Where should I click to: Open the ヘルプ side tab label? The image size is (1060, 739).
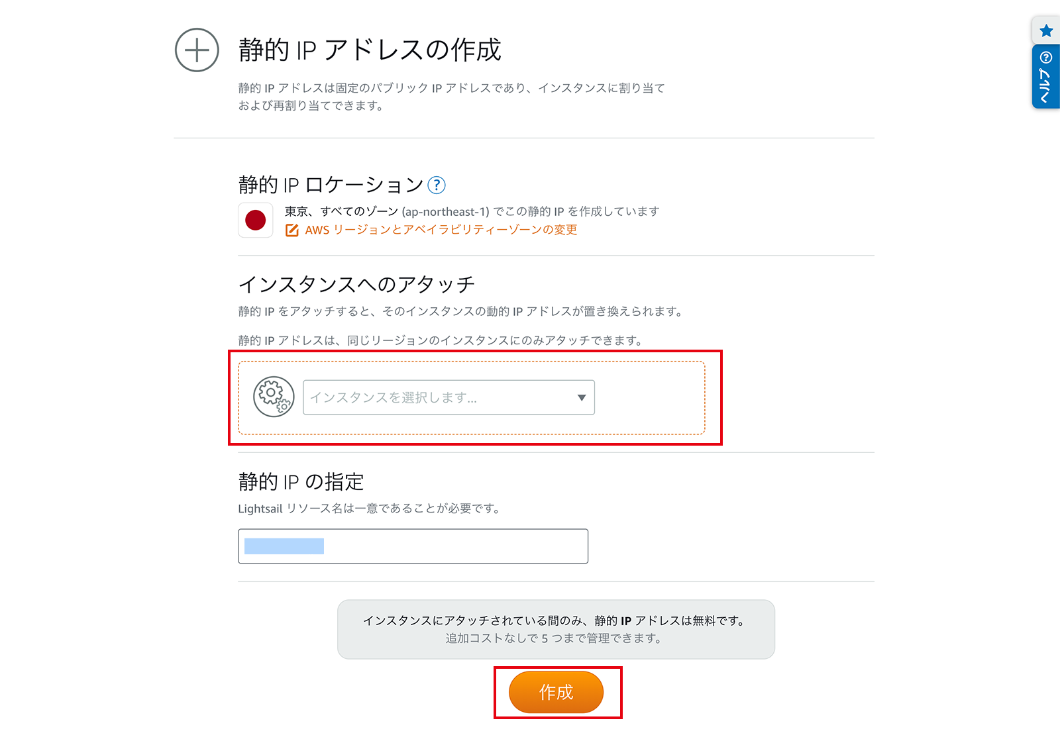click(1045, 86)
